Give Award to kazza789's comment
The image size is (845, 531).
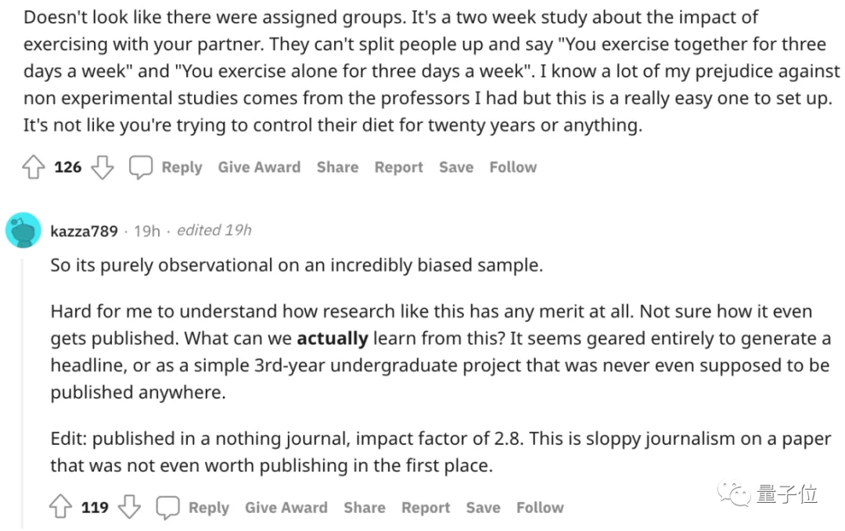tap(286, 508)
